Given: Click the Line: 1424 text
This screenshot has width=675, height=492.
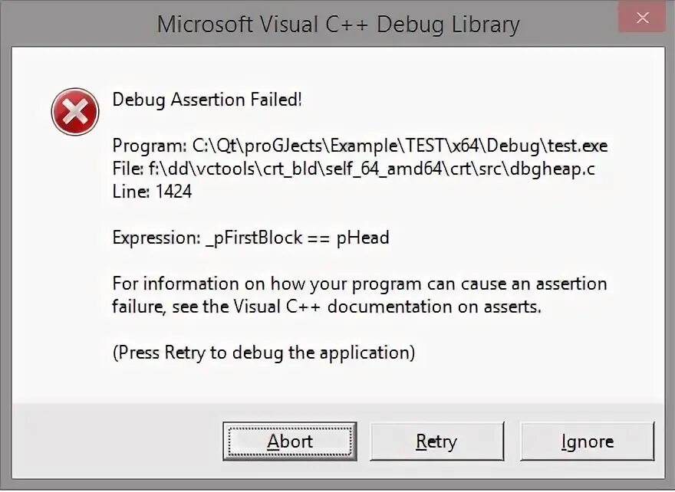Looking at the screenshot, I should pyautogui.click(x=152, y=192).
